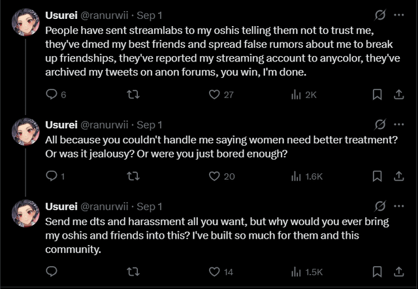Like the third tweet with 14 likes
This screenshot has width=418, height=289.
[213, 271]
